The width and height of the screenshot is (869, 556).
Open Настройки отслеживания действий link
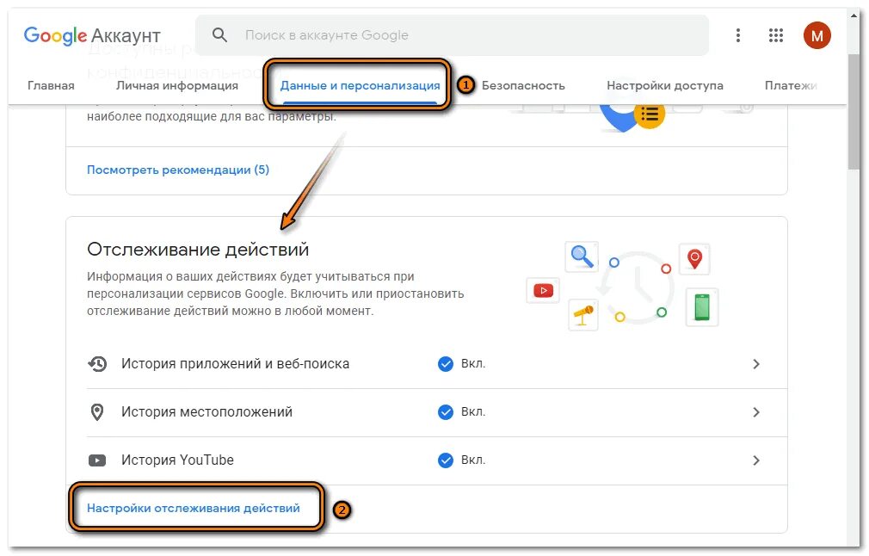click(x=194, y=508)
